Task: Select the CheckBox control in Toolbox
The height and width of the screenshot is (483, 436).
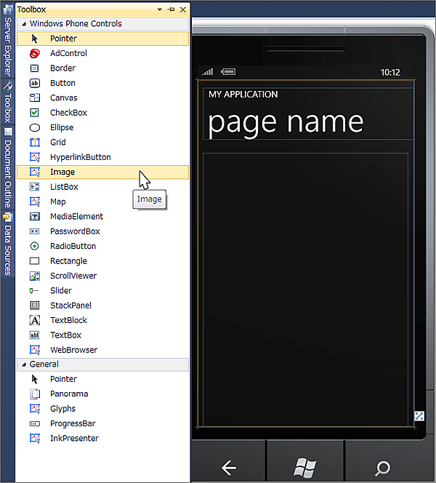Action: [x=68, y=113]
